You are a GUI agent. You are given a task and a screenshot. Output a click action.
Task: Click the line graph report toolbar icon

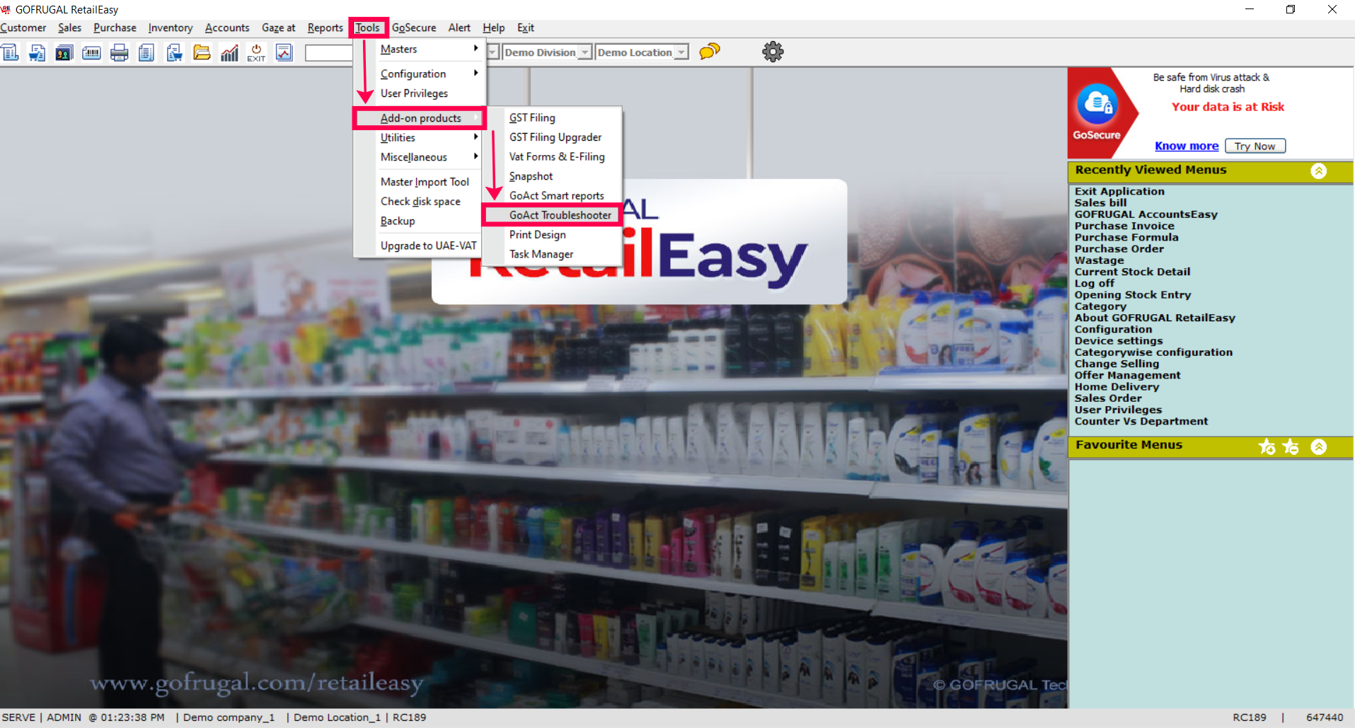click(x=284, y=52)
